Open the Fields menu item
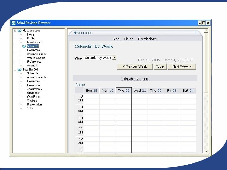 129,39
